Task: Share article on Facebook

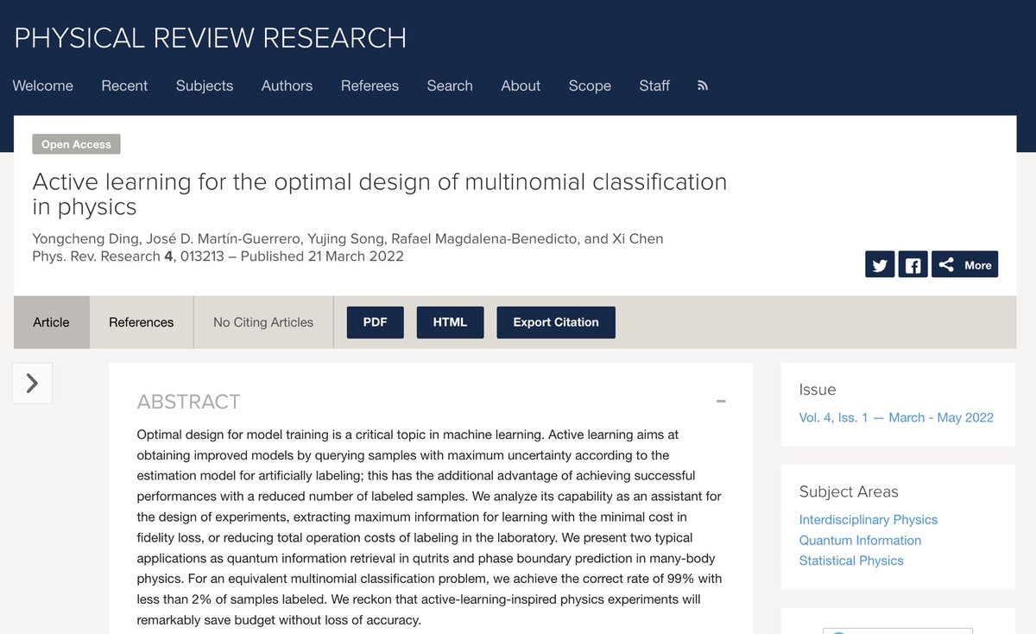Action: click(x=913, y=264)
